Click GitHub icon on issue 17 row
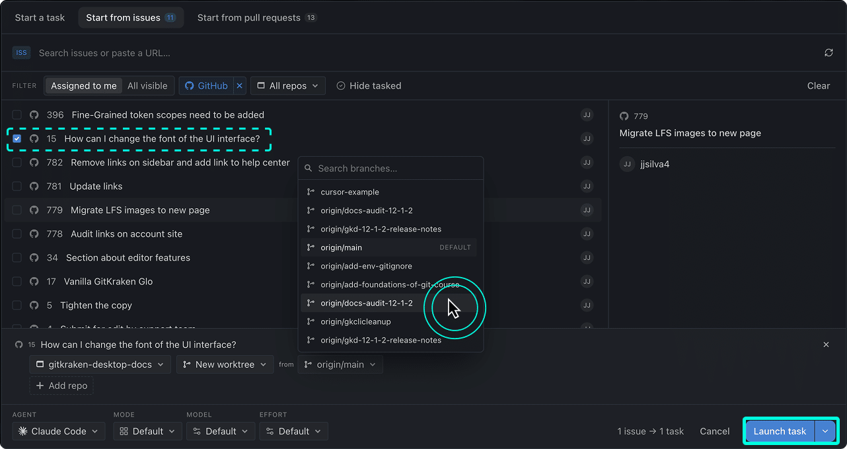Image resolution: width=847 pixels, height=449 pixels. 34,282
